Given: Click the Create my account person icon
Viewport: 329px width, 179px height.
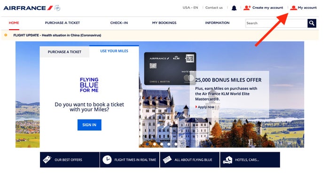Looking at the screenshot, I should 247,8.
